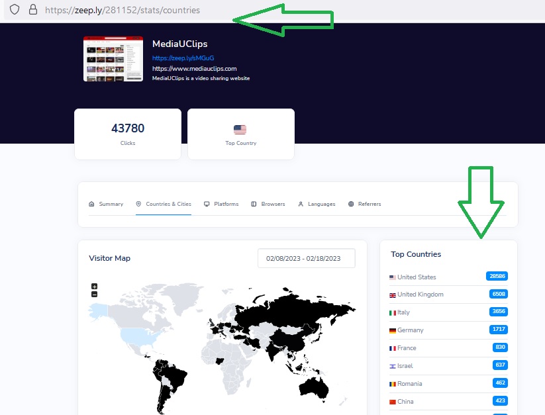Click the Germany flag icon in list
This screenshot has height=415, width=545.
coord(393,330)
